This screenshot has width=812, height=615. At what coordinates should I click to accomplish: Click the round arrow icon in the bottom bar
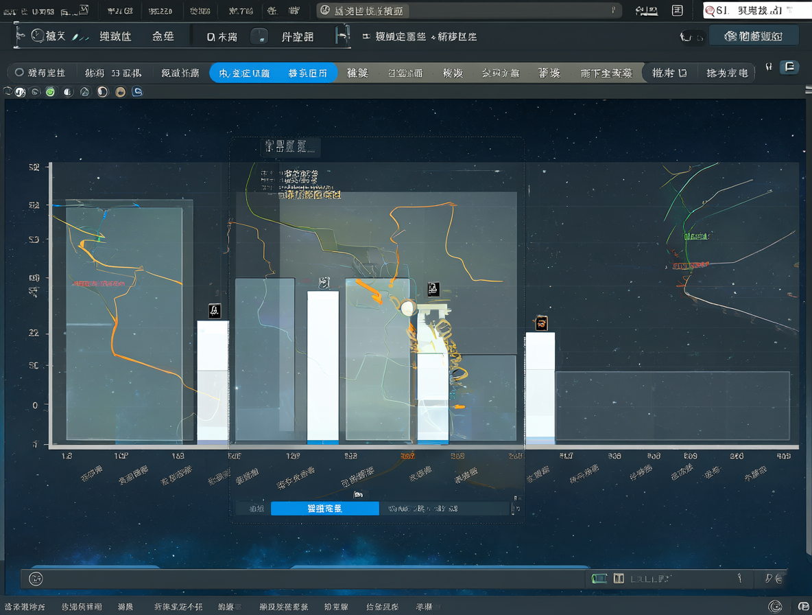coord(36,579)
